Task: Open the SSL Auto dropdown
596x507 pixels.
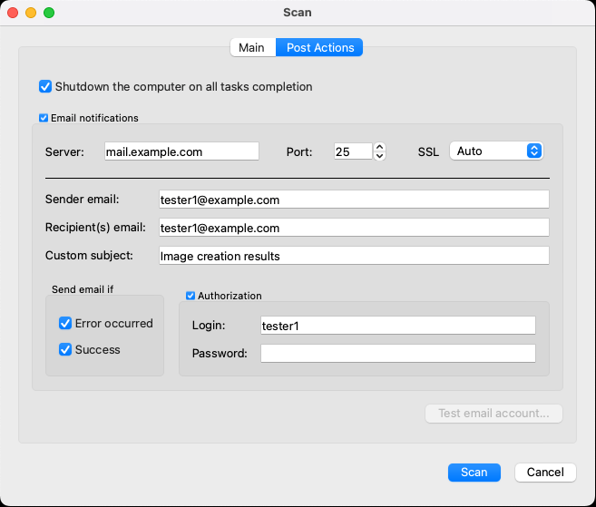Action: [496, 151]
